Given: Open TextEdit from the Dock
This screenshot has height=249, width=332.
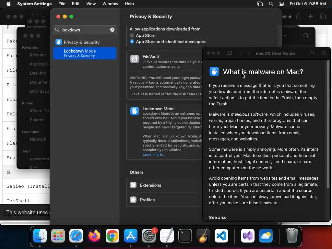Looking at the screenshot, I should [x=167, y=236].
